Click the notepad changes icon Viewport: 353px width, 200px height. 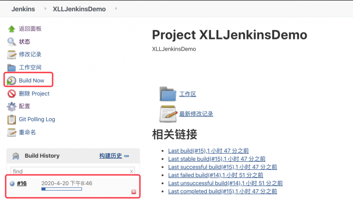[11, 54]
